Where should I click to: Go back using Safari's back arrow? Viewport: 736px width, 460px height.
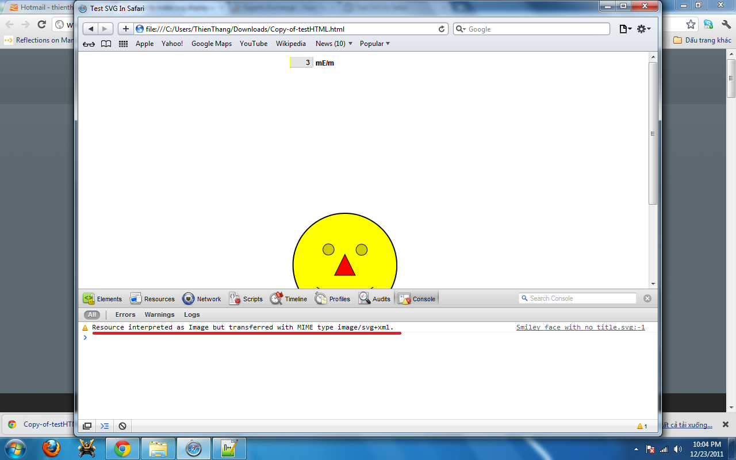91,29
